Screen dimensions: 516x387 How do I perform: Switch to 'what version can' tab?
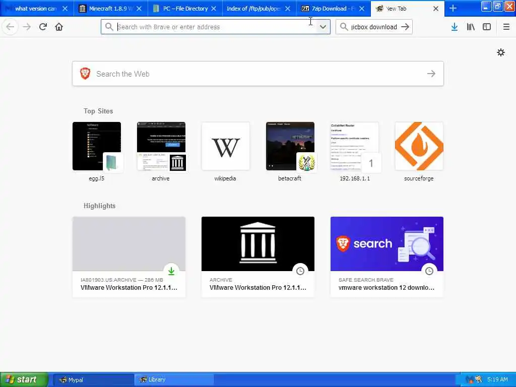[35, 9]
